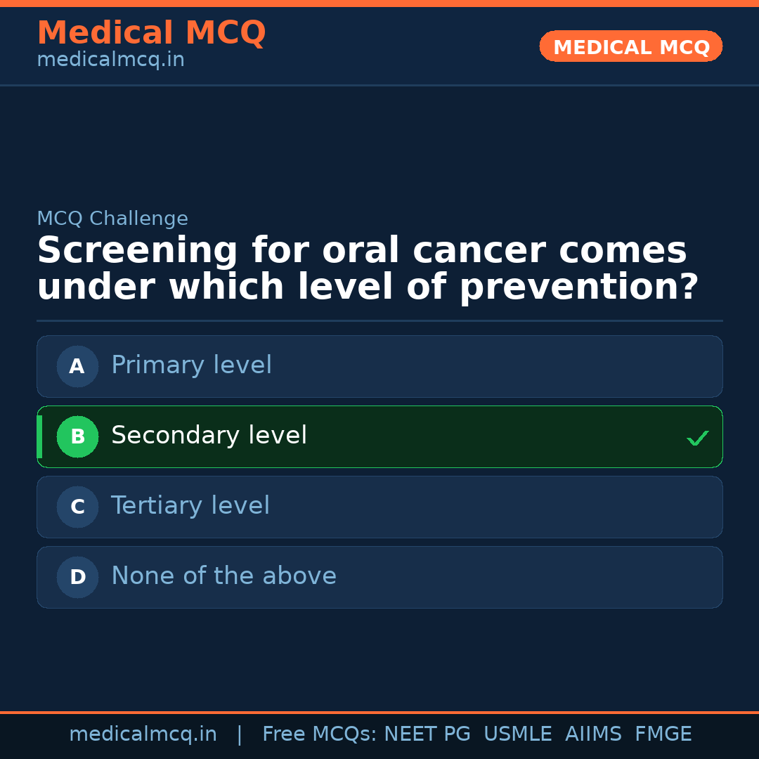The width and height of the screenshot is (759, 759).
Task: Click the Medical MCQ header logo
Action: 151,32
